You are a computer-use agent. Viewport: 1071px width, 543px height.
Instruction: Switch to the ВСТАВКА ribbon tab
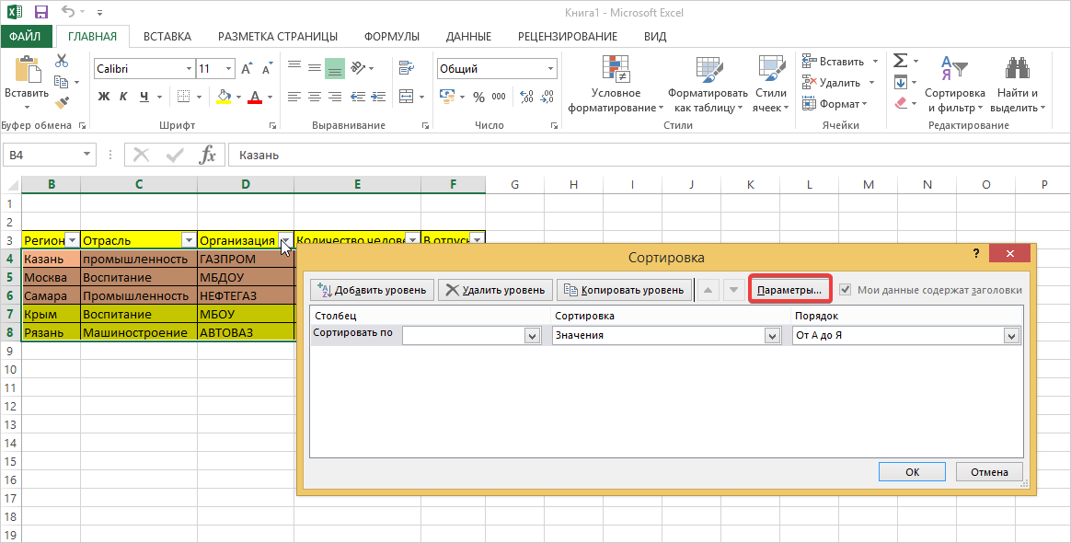(x=167, y=37)
